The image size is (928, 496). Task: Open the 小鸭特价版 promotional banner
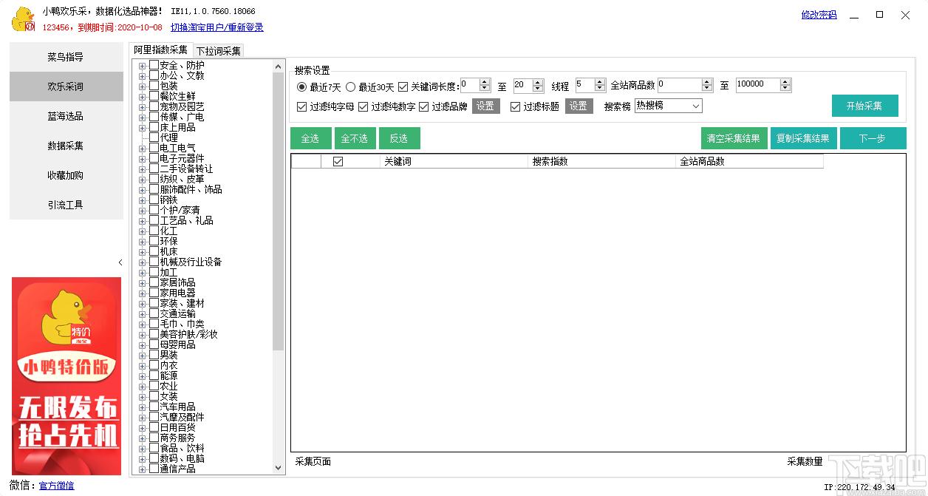coord(66,376)
